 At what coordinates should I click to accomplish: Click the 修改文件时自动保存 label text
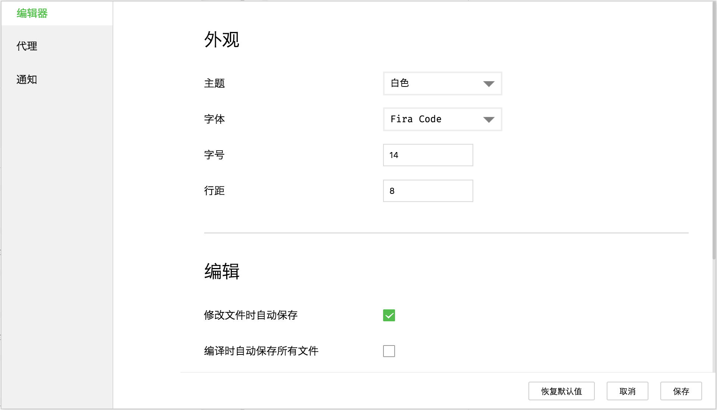[251, 315]
